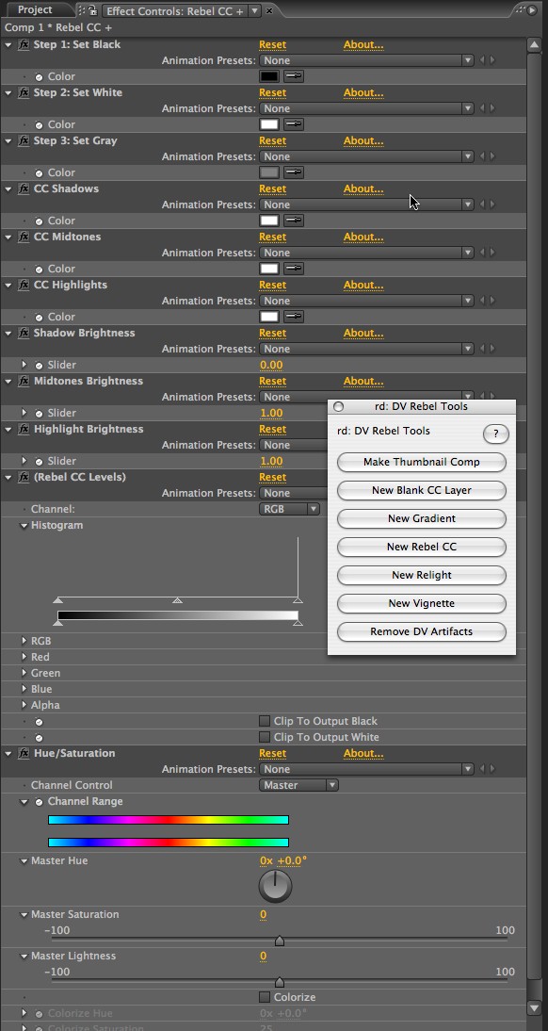Click stopwatch for Shadow Brightness Slider
This screenshot has height=1031, width=548.
(39, 365)
